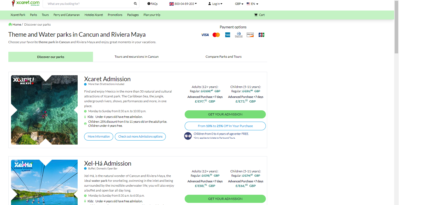Open the FAQs help link
Image resolution: width=430 pixels, height=205 pixels.
[x=153, y=4]
